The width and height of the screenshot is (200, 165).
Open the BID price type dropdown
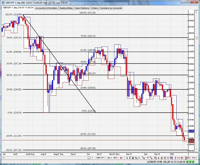(x=116, y=158)
